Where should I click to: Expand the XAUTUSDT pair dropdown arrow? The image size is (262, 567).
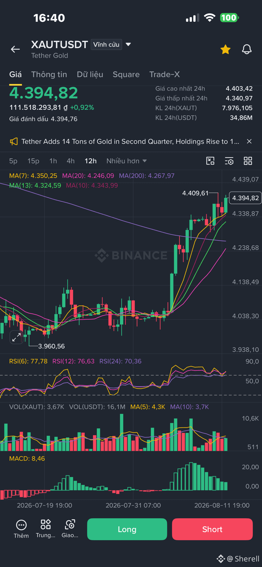pos(128,45)
